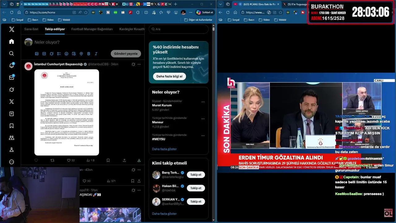Add a GIF to new post

pos(44,54)
